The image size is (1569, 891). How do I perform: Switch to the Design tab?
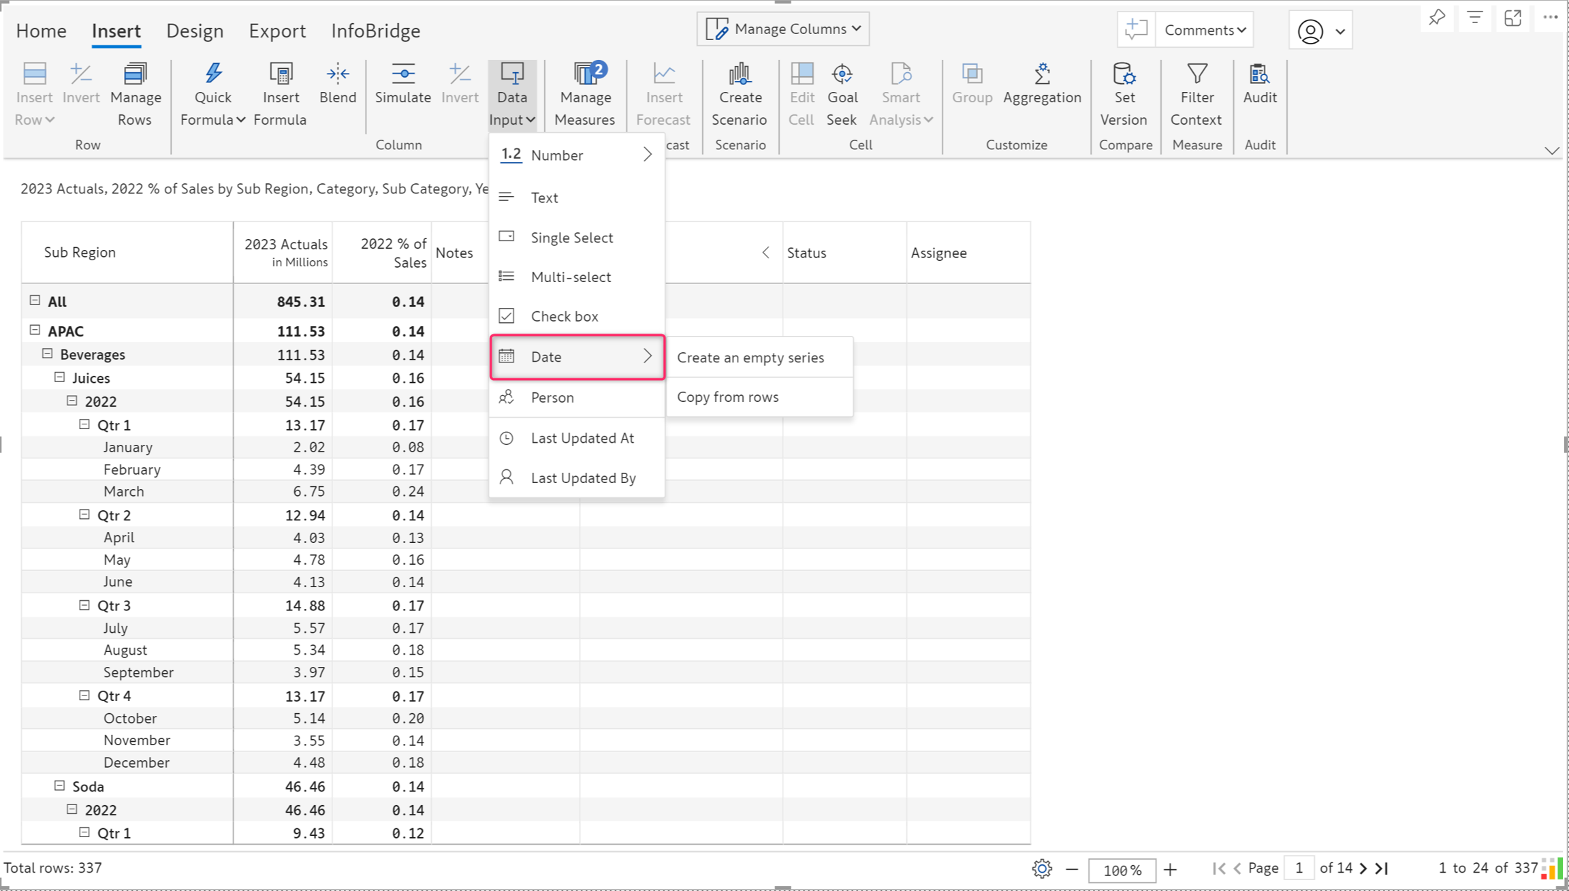(195, 31)
